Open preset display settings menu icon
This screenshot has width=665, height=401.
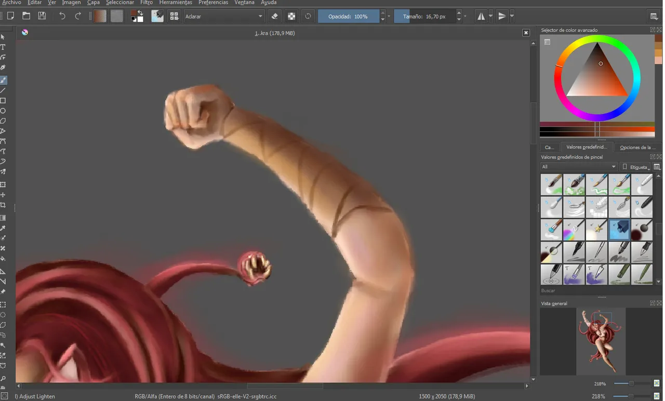pos(657,167)
